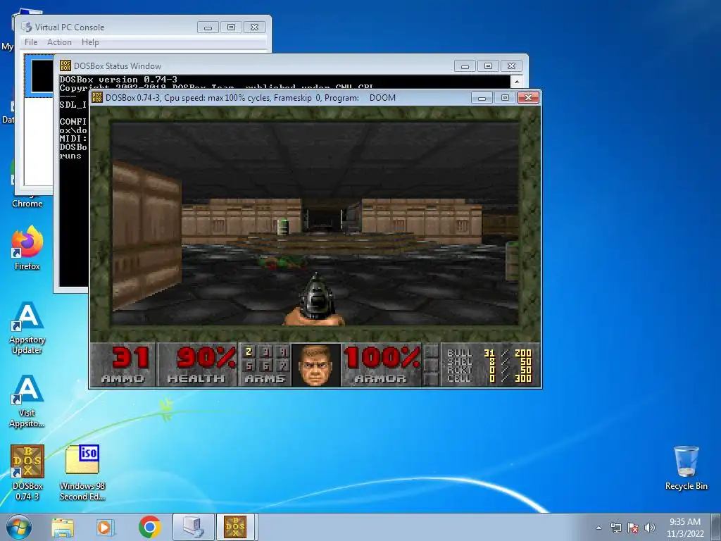Click the Chrome desktop icon label

[x=27, y=204]
